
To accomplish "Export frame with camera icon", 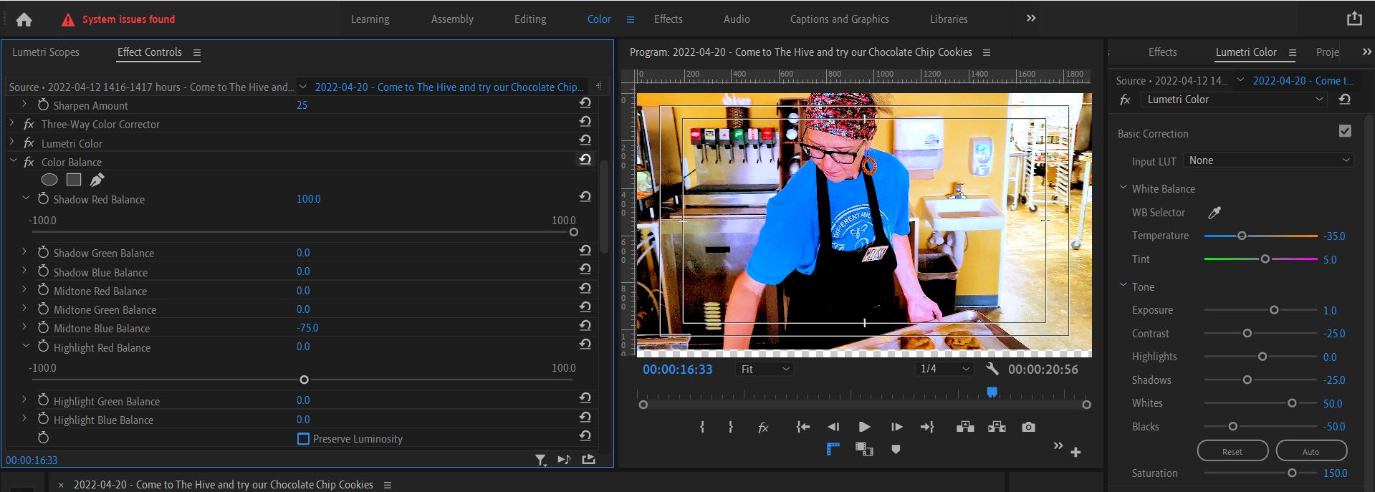I will click(1028, 427).
